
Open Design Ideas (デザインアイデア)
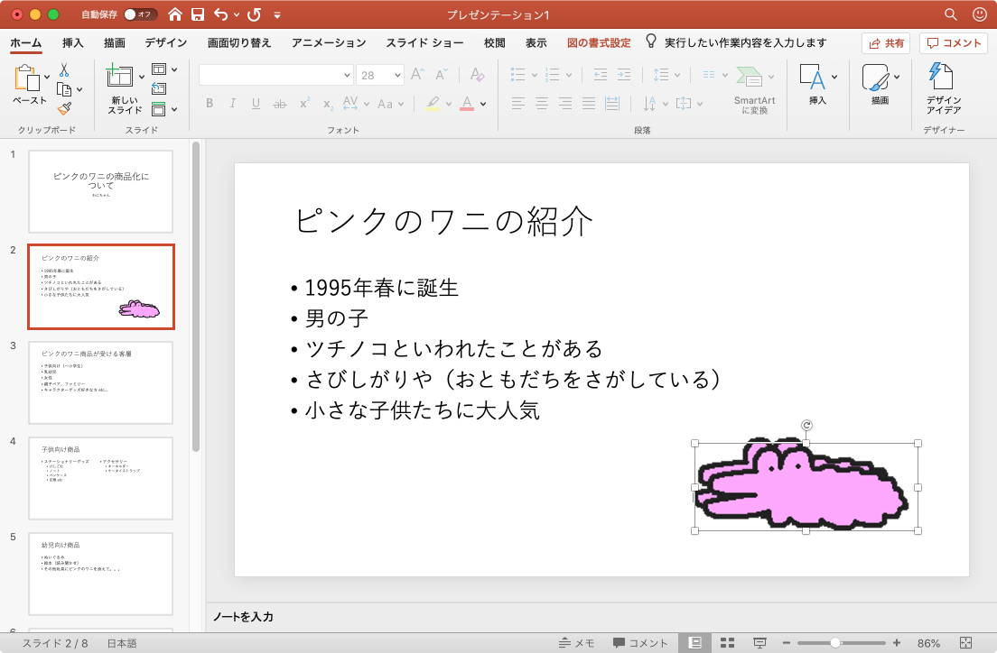[943, 88]
